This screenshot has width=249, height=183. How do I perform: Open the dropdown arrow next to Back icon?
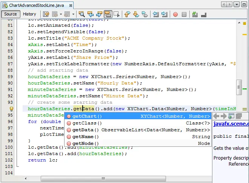pos(61,14)
